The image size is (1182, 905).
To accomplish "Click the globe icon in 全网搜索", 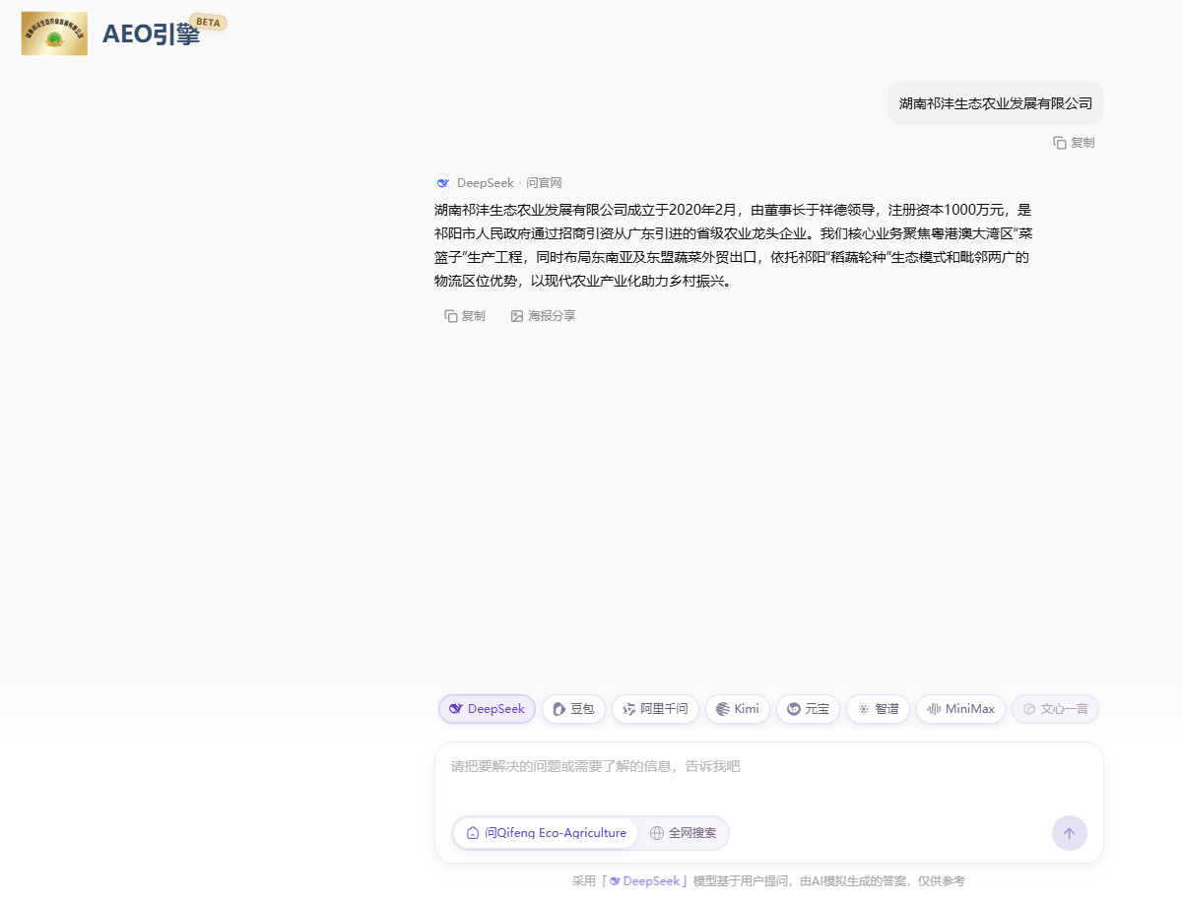I will click(x=657, y=833).
